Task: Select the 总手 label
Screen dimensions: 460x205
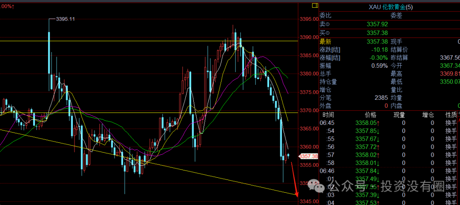Action: point(325,74)
